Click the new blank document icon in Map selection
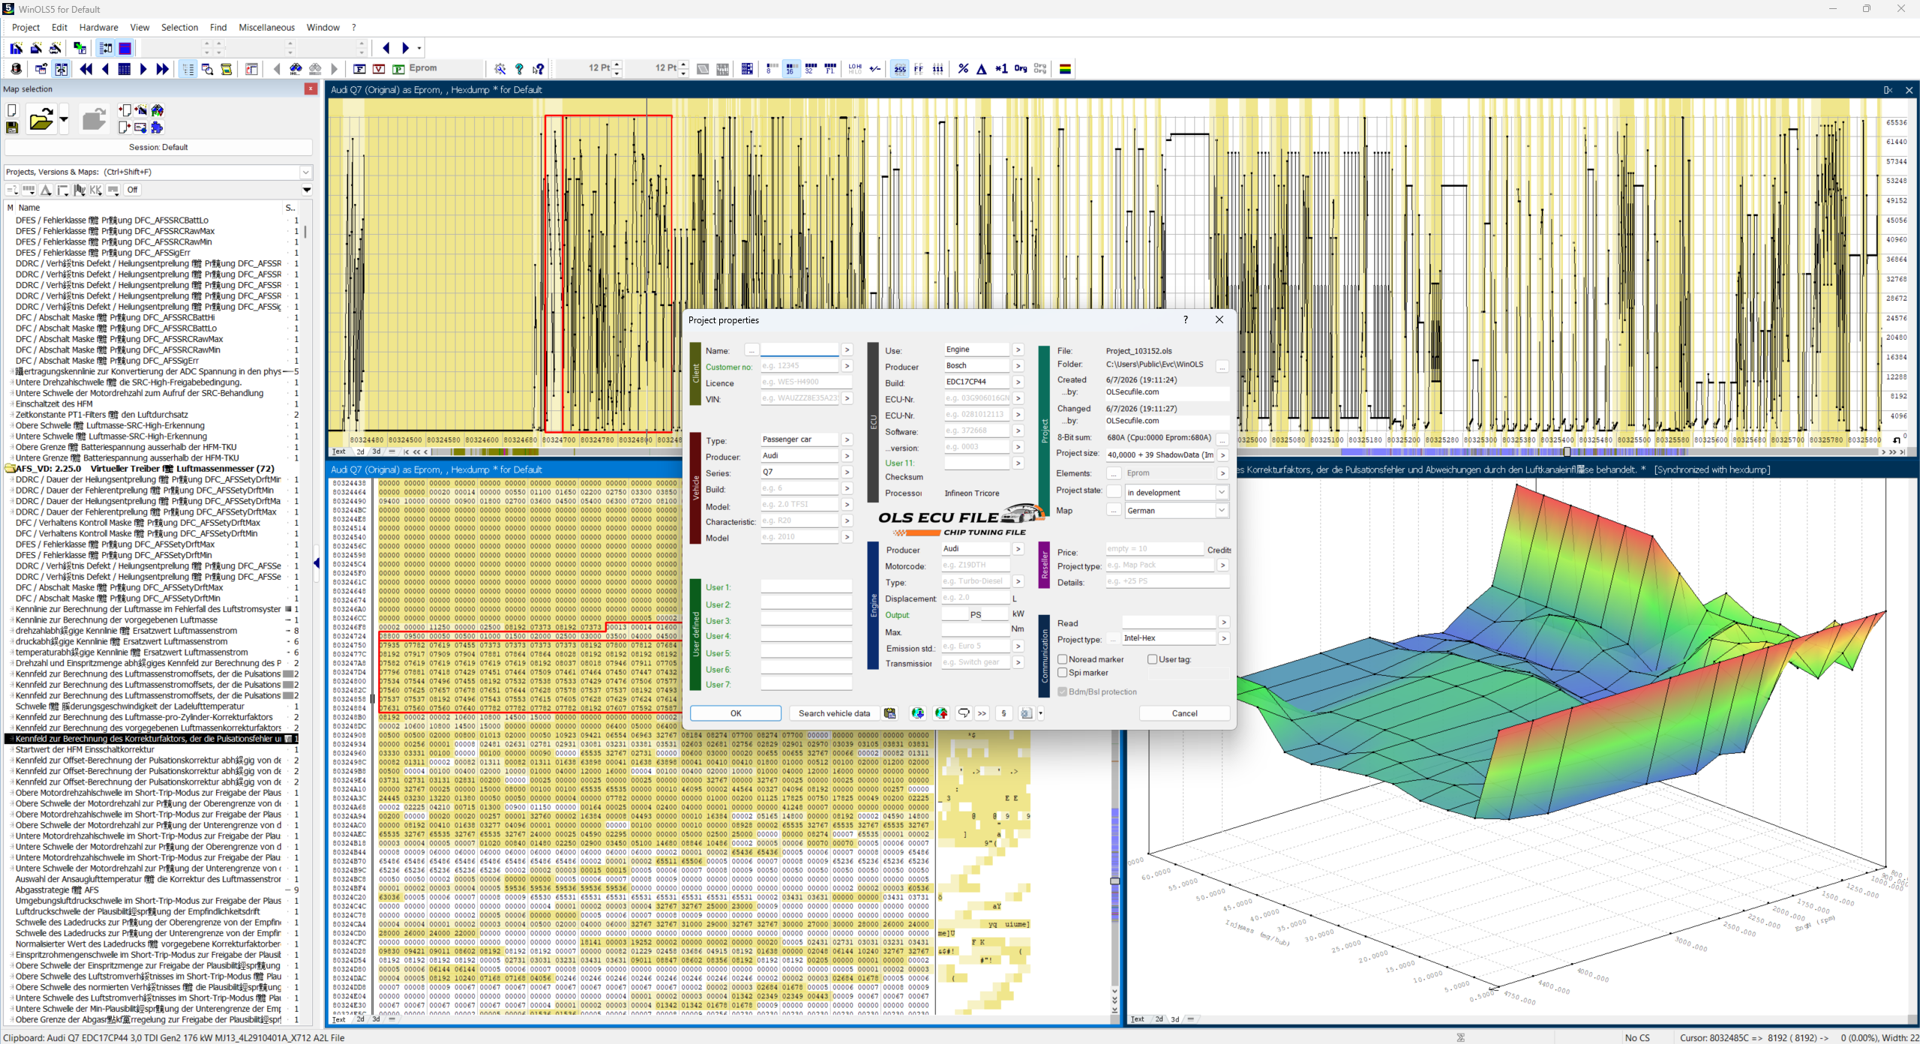1920x1044 pixels. click(12, 110)
